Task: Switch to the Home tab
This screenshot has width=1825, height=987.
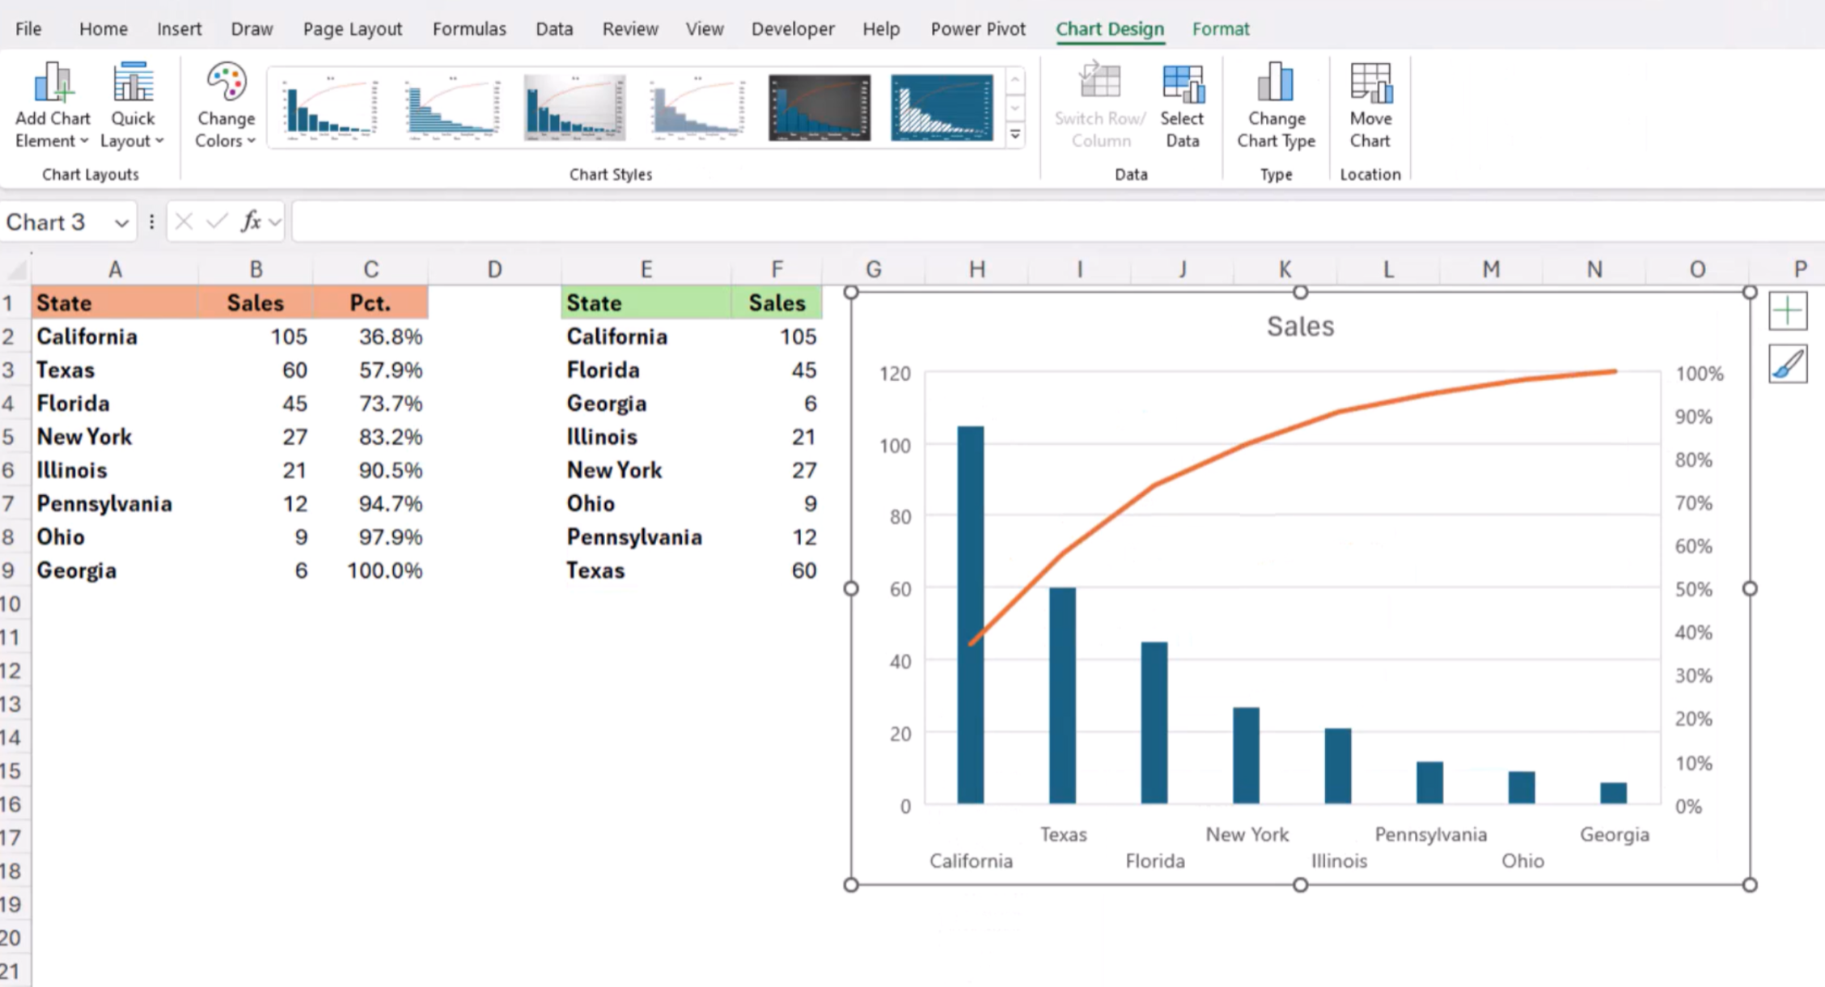Action: click(103, 29)
